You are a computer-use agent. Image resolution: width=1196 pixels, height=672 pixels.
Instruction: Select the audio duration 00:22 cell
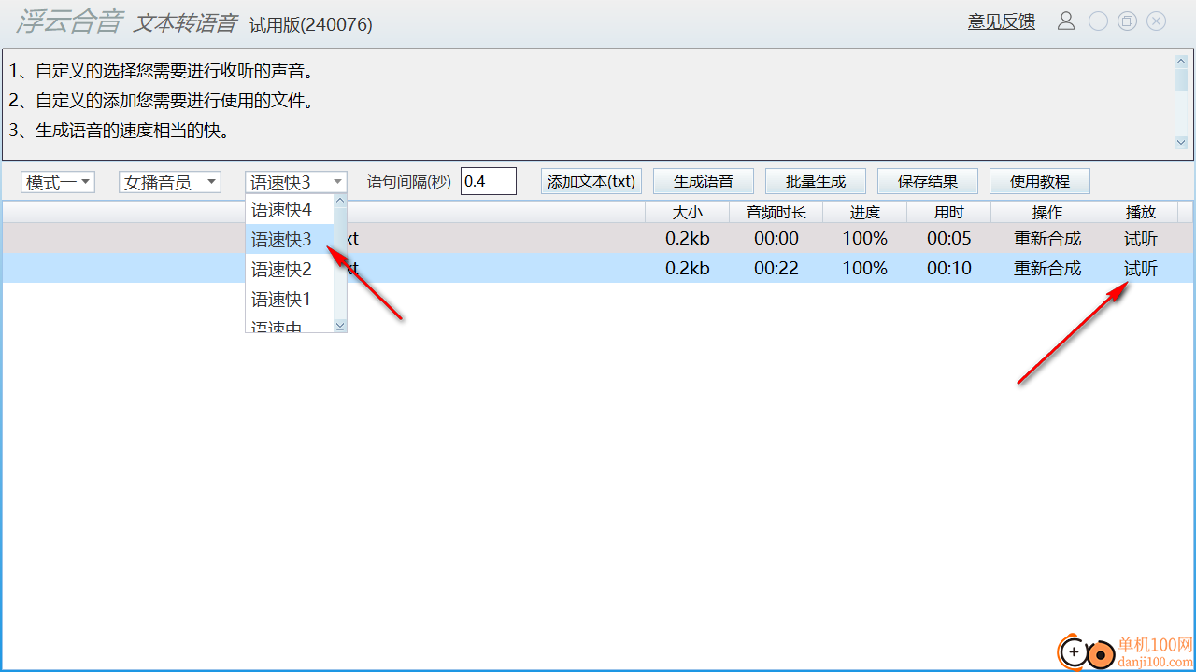[776, 269]
